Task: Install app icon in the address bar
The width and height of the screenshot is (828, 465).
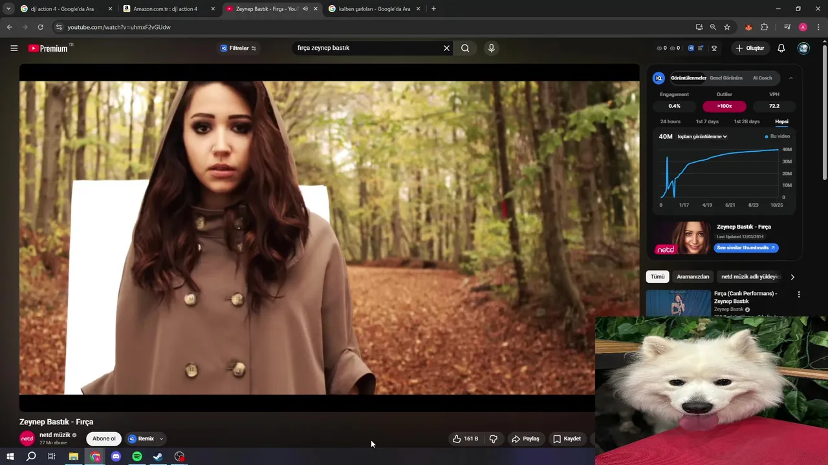Action: pos(699,27)
